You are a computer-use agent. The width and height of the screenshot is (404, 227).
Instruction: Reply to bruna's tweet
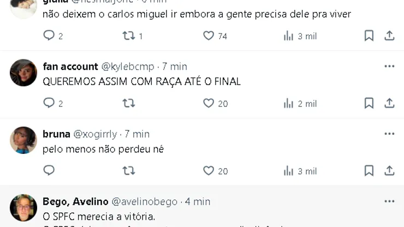pyautogui.click(x=49, y=171)
